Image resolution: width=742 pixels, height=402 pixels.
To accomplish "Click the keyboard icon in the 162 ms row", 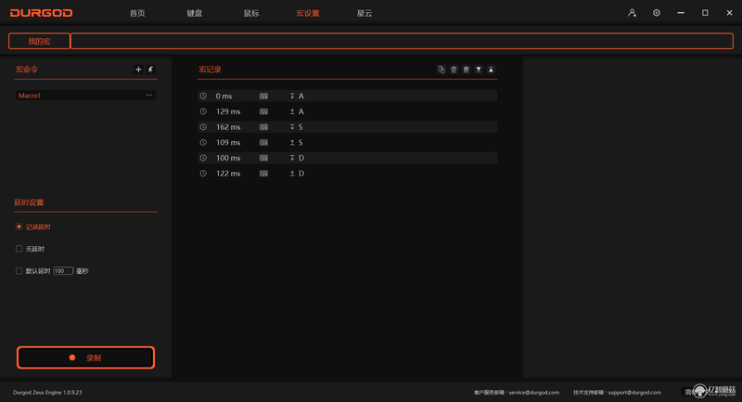I will coord(263,127).
